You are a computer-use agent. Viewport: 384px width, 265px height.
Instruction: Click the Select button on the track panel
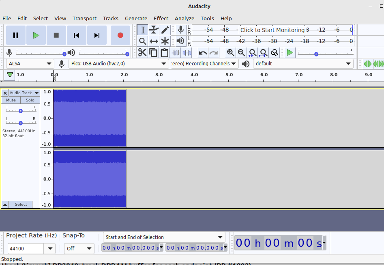[x=21, y=205]
